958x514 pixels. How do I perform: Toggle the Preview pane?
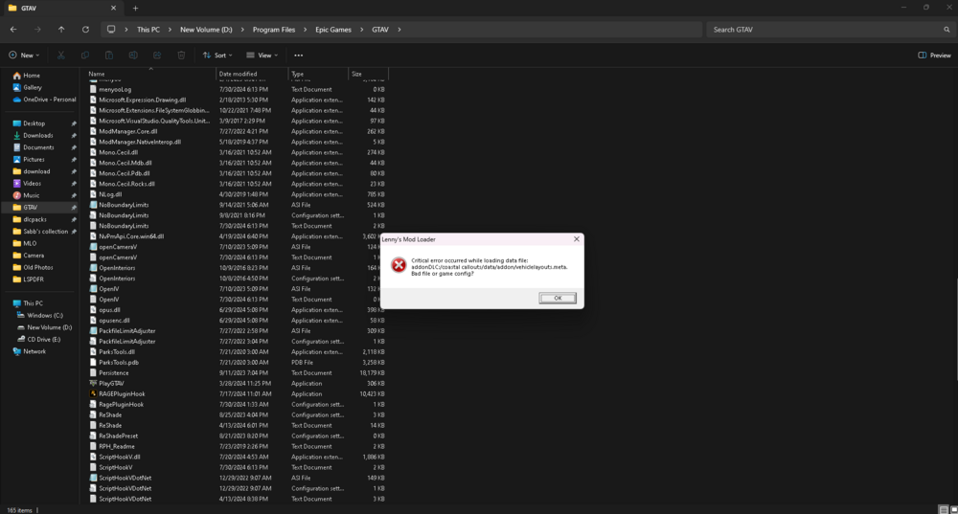(x=934, y=55)
